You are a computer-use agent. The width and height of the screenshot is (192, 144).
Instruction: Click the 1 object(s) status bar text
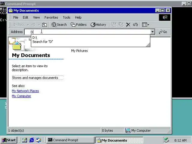point(16,130)
